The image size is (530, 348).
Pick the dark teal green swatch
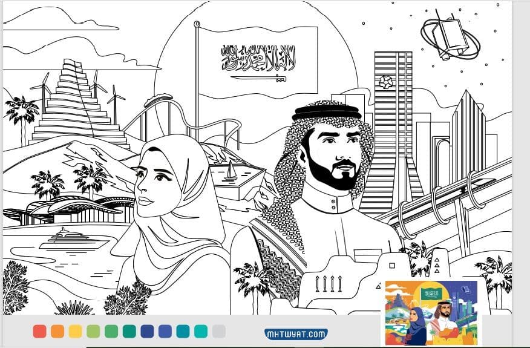(129, 332)
